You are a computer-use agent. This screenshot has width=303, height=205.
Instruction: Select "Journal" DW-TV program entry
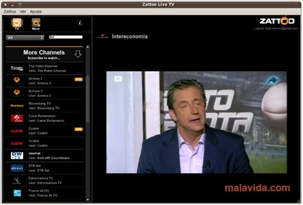tap(34, 154)
